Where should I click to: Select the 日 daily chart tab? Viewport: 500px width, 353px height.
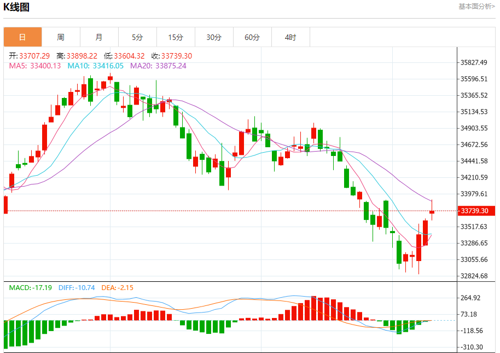tap(22, 37)
